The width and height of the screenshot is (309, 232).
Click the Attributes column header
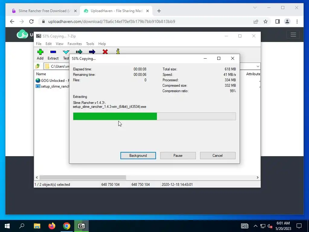[x=253, y=74]
